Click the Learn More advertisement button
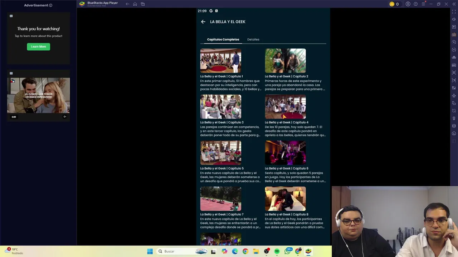Viewport: 458px width, 257px height. point(38,46)
